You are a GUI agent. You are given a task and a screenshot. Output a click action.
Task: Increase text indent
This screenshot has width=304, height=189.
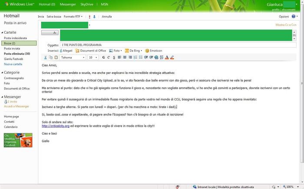click(151, 58)
